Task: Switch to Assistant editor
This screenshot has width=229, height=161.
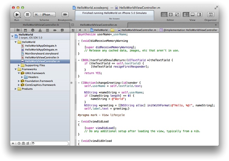Action: point(170,14)
